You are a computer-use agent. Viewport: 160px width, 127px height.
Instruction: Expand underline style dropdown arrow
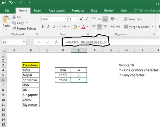click(x=58, y=27)
